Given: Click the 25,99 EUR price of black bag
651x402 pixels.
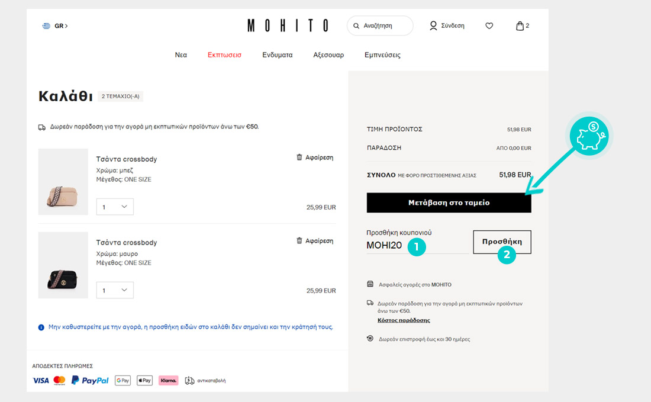Looking at the screenshot, I should click(321, 291).
